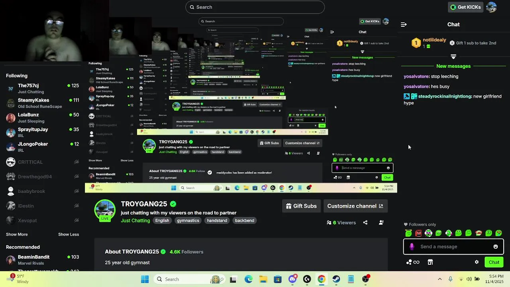Click the purple microphone icon in message box
This screenshot has height=287, width=510.
[x=412, y=247]
